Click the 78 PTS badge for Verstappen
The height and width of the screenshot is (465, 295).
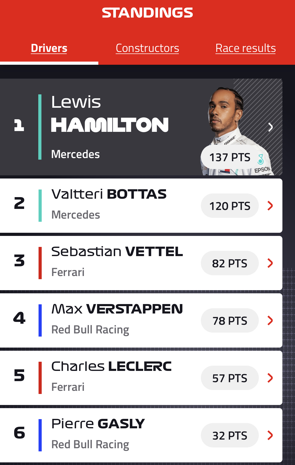coord(230,321)
